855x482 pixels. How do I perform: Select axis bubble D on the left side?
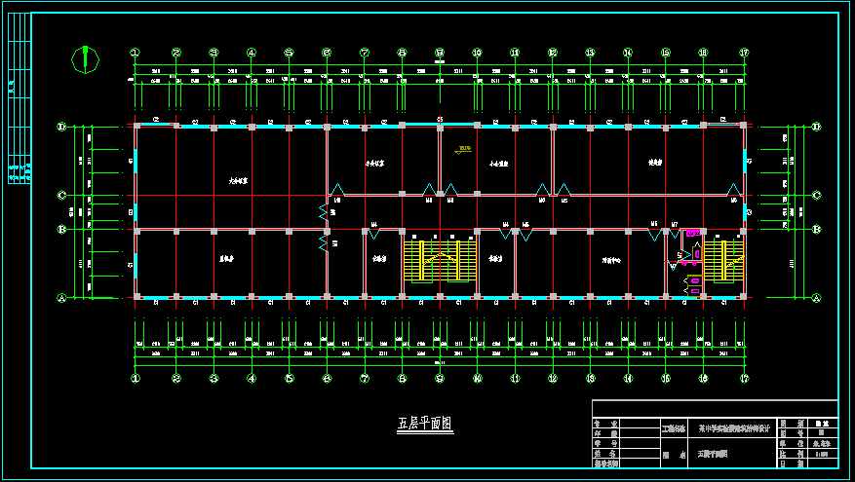pyautogui.click(x=61, y=126)
